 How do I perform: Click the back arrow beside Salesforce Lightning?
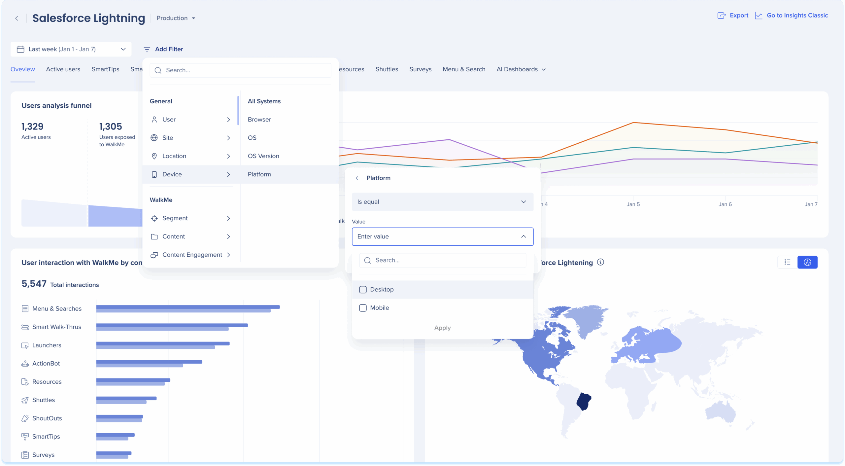click(17, 18)
